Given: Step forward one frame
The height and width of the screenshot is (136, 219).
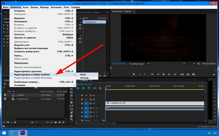Looking at the screenshot, I should click(x=169, y=74).
